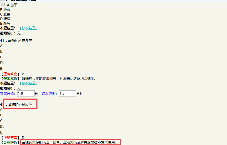Image resolution: width=227 pixels, height=145 pixels.
Task: Focus the 建议时间 minutes input field
Action: click(x=67, y=94)
